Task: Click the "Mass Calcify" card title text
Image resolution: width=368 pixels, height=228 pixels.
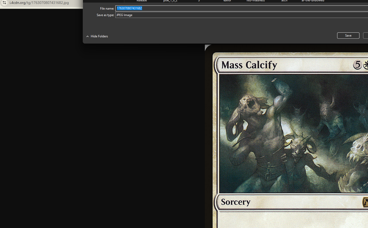Action: click(x=249, y=65)
